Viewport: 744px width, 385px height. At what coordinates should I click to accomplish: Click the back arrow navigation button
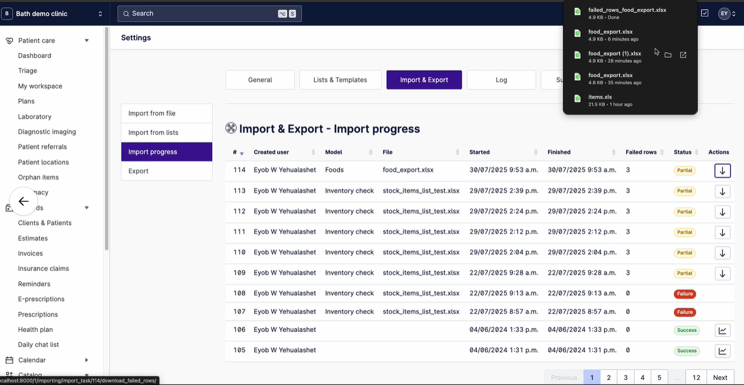tap(23, 201)
